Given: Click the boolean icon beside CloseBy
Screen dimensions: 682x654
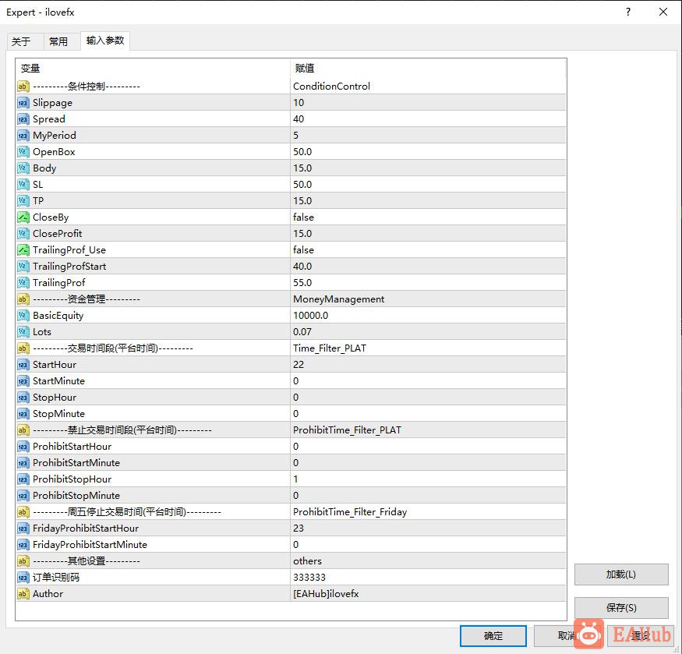Looking at the screenshot, I should (x=23, y=217).
